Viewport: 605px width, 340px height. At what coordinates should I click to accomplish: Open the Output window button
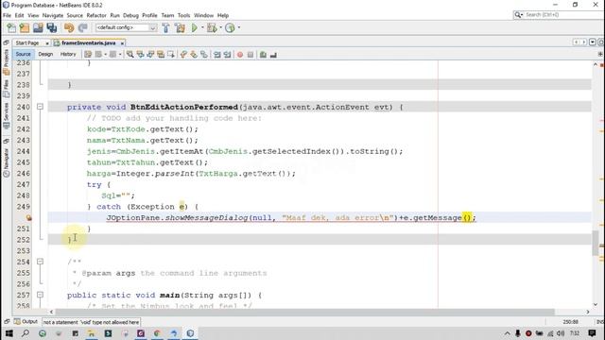26,321
